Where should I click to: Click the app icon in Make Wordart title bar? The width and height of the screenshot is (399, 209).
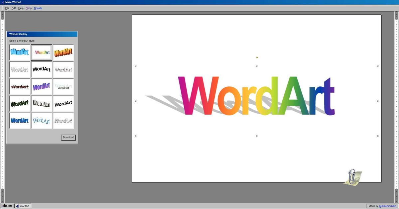pos(2,2)
